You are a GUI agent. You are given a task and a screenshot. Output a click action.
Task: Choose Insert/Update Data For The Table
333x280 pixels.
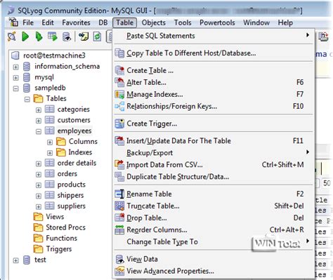[x=214, y=141]
